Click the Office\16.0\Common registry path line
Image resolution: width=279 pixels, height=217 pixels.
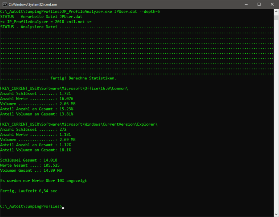pos(64,88)
